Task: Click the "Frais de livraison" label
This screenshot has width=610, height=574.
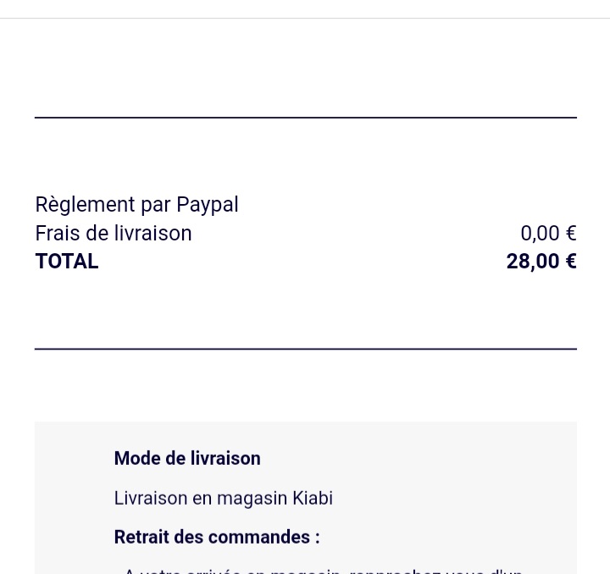Action: (114, 234)
